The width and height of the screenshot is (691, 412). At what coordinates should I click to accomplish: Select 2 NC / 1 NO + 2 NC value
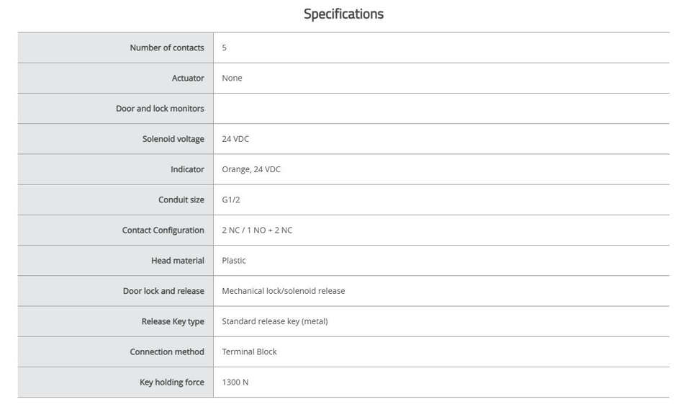(x=257, y=230)
